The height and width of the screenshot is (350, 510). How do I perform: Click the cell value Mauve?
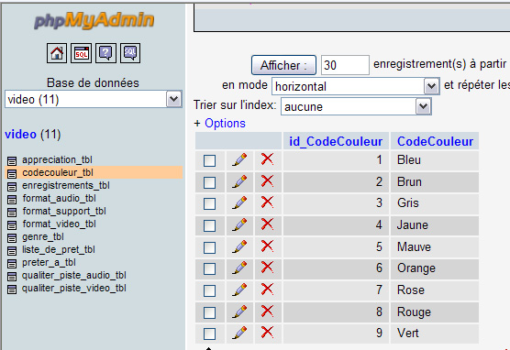(414, 246)
